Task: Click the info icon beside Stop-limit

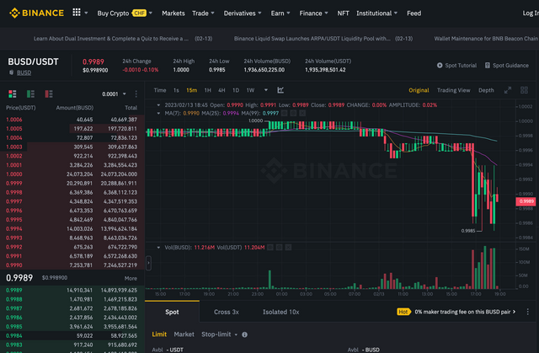Action: 244,334
